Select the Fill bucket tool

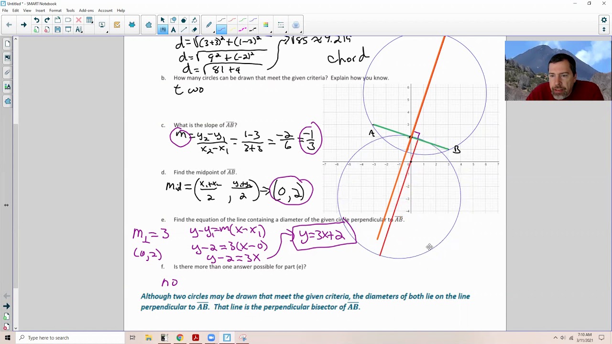194,20
